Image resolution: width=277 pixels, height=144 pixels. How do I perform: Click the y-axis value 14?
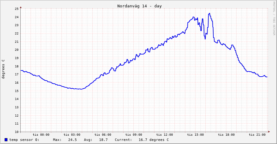coord(17,99)
